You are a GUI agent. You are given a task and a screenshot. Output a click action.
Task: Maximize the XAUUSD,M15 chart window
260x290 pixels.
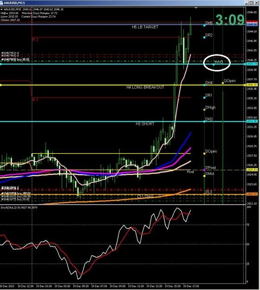click(x=251, y=3)
